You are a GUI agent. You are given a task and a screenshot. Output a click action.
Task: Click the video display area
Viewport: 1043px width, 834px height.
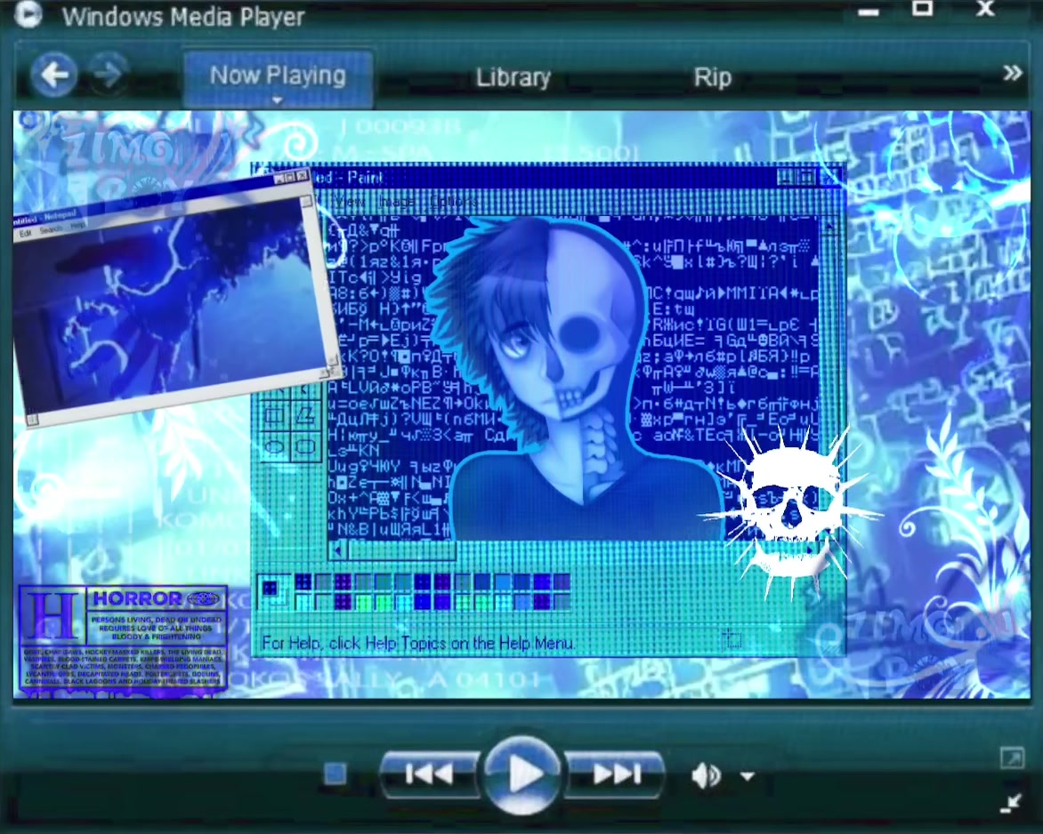pyautogui.click(x=522, y=405)
